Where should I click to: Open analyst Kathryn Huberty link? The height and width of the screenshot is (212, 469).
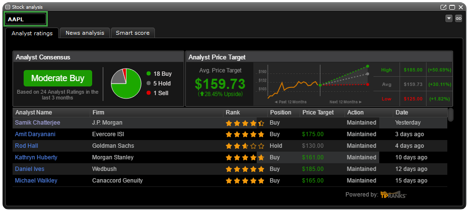coord(36,157)
